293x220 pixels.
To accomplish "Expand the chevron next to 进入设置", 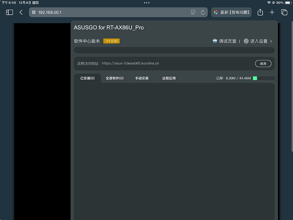I will coord(271,41).
